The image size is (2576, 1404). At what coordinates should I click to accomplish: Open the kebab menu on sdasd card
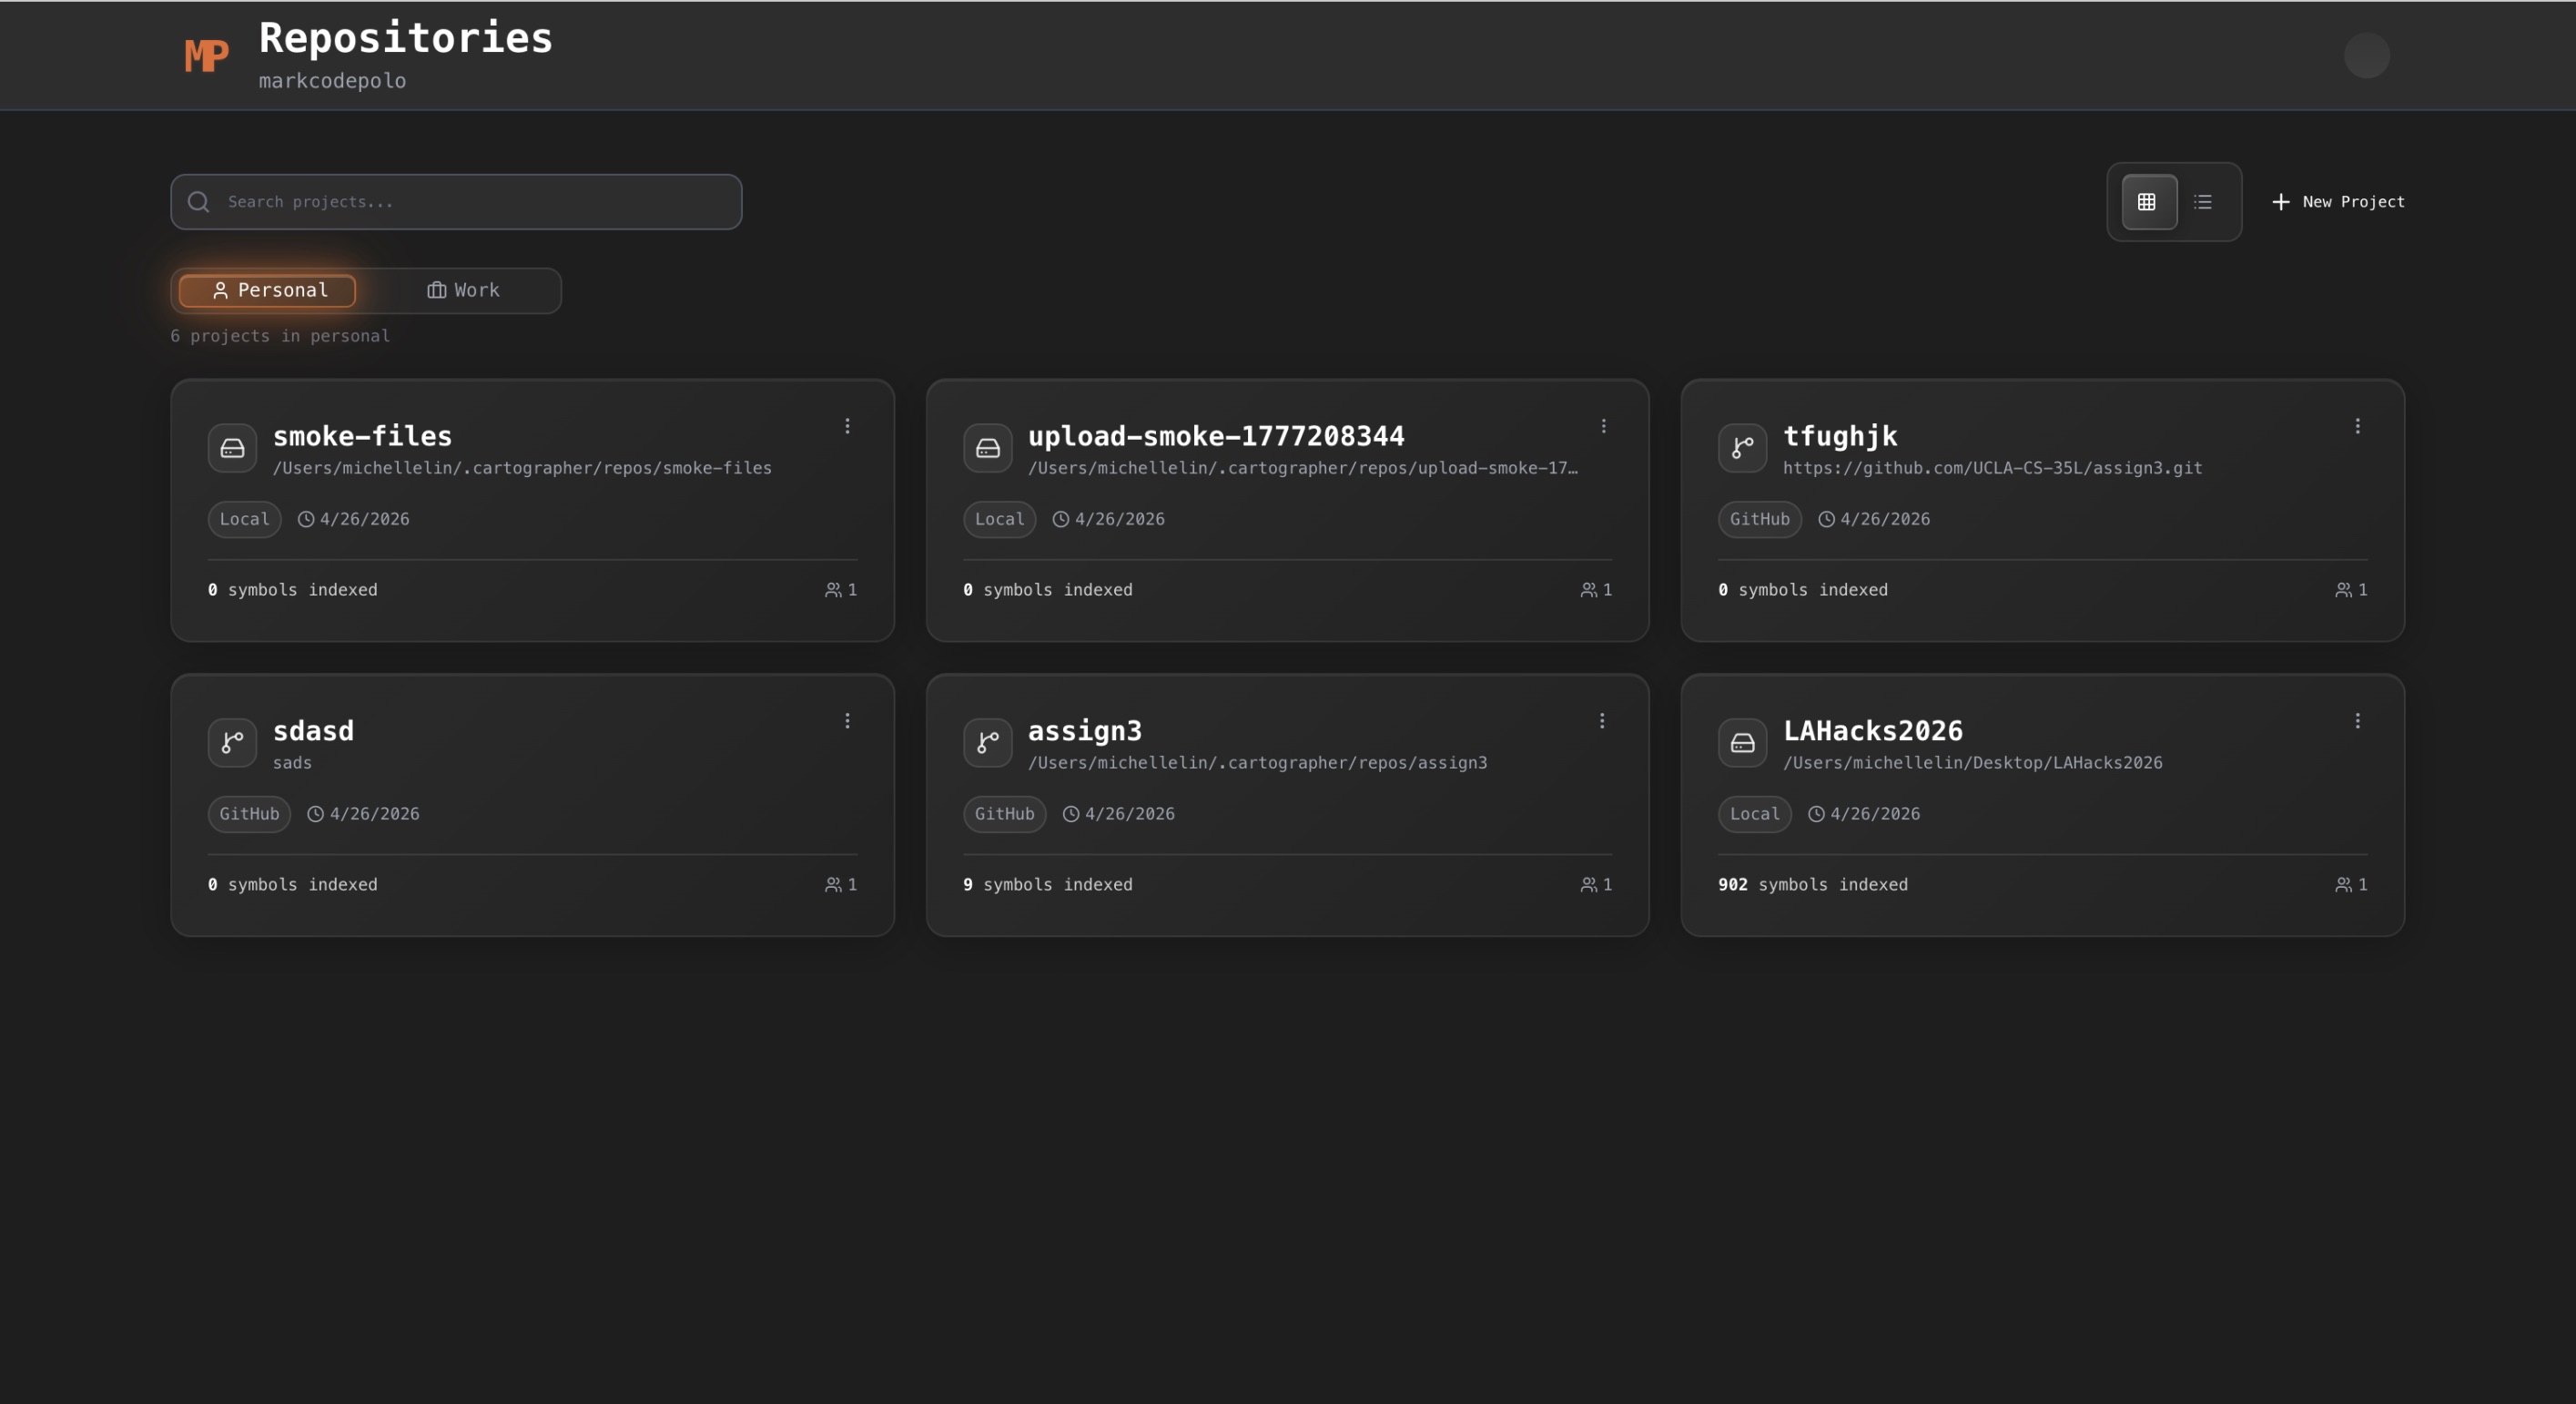click(847, 721)
